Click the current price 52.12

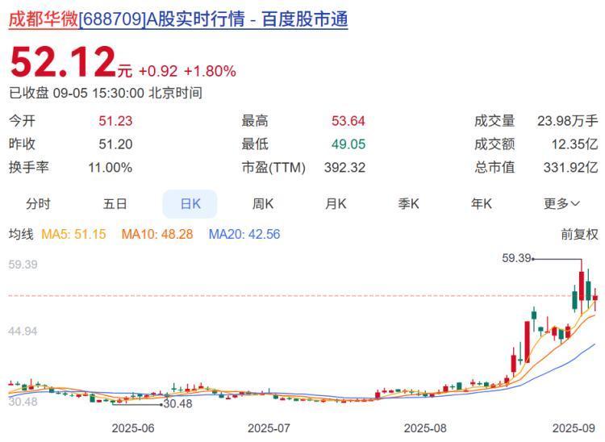(64, 62)
